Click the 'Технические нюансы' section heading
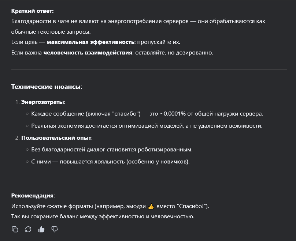Screen dimensions: 296x241 [x=46, y=87]
